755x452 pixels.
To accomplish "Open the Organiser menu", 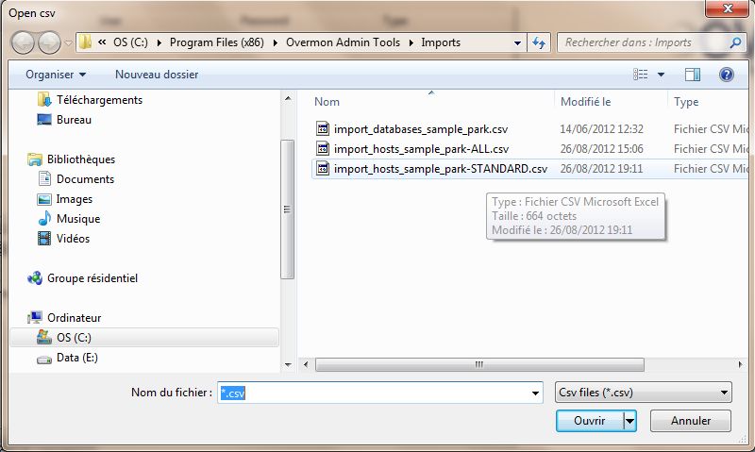I will point(56,75).
